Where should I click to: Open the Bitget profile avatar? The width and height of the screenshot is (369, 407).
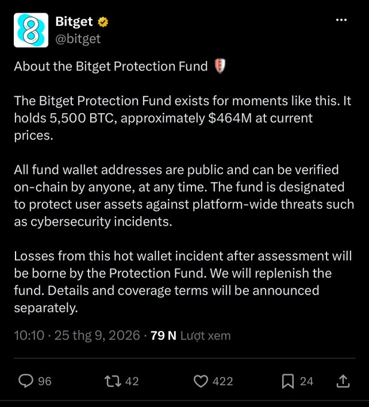click(31, 30)
